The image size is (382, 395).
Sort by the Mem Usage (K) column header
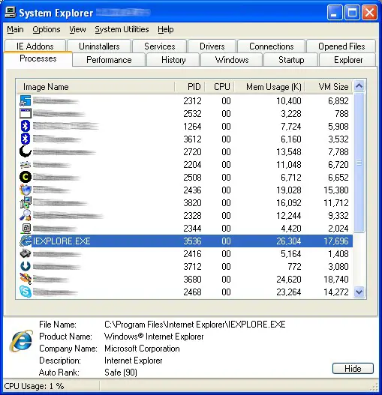coord(269,87)
